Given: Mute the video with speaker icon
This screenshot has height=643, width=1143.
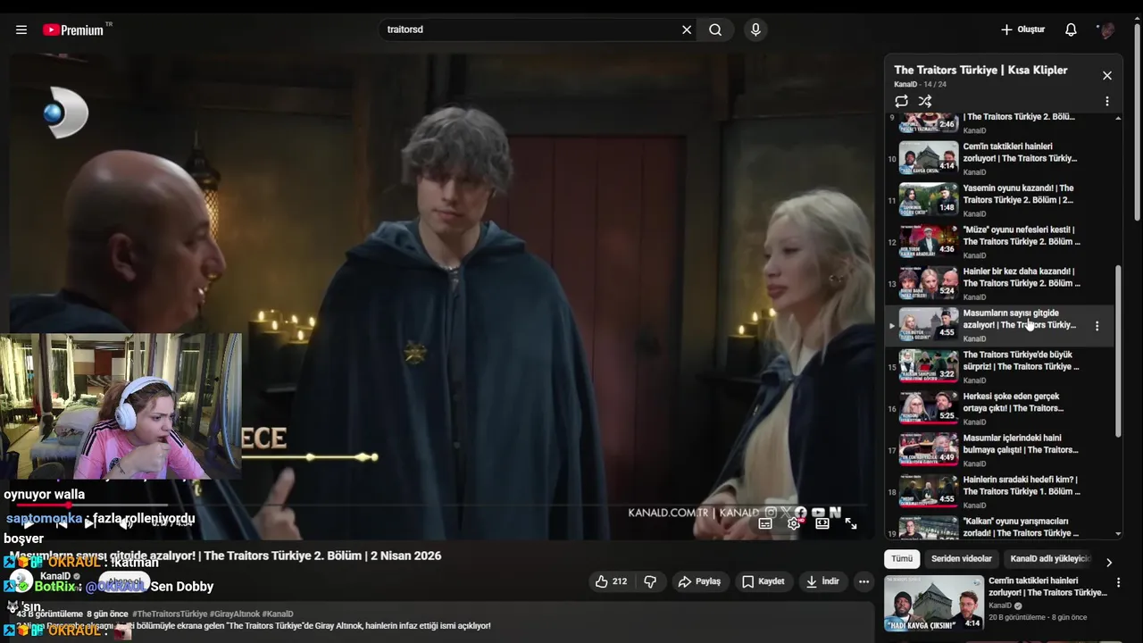Looking at the screenshot, I should point(126,524).
